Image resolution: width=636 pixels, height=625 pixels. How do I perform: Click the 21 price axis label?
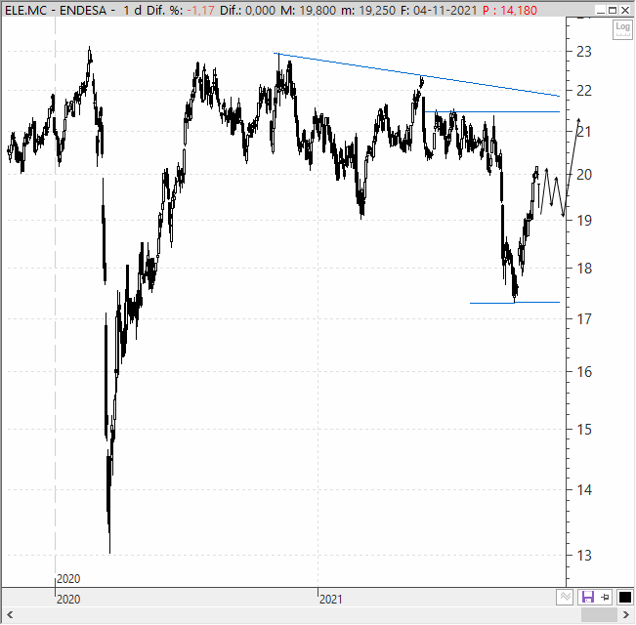[584, 131]
